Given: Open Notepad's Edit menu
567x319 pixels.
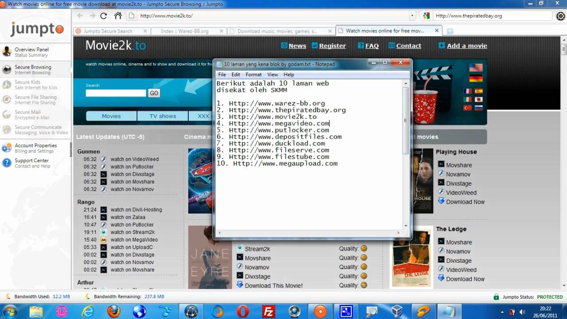Looking at the screenshot, I should pyautogui.click(x=236, y=74).
